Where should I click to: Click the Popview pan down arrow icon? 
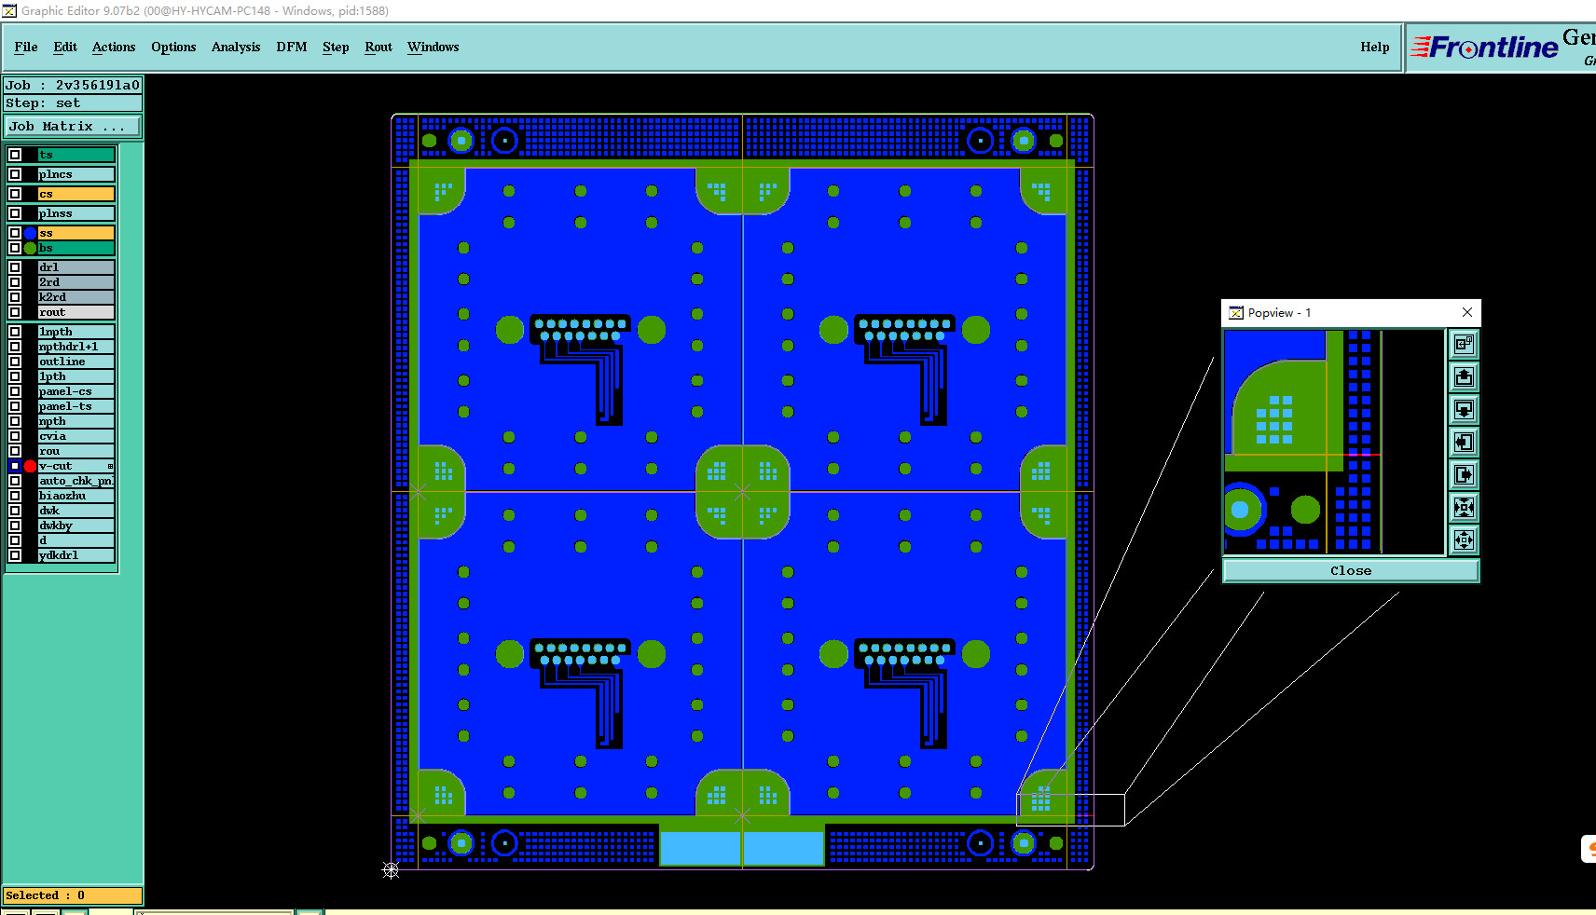1464,410
